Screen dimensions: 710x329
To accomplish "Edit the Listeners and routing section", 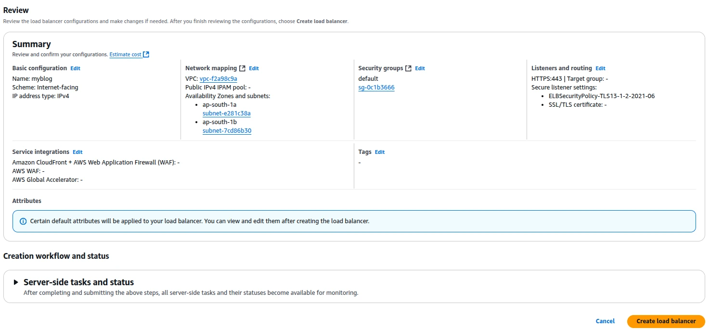I will [600, 69].
